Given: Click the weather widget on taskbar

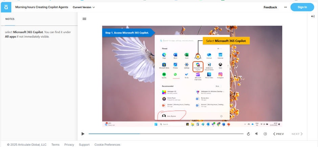Looking at the screenshot, I should pyautogui.click(x=110, y=124).
